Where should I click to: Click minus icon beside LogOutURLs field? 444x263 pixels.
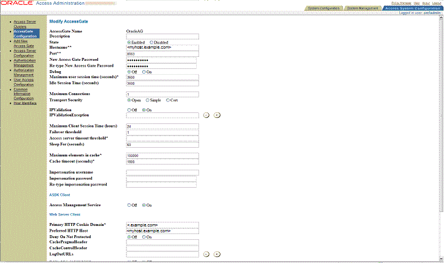tap(206, 254)
